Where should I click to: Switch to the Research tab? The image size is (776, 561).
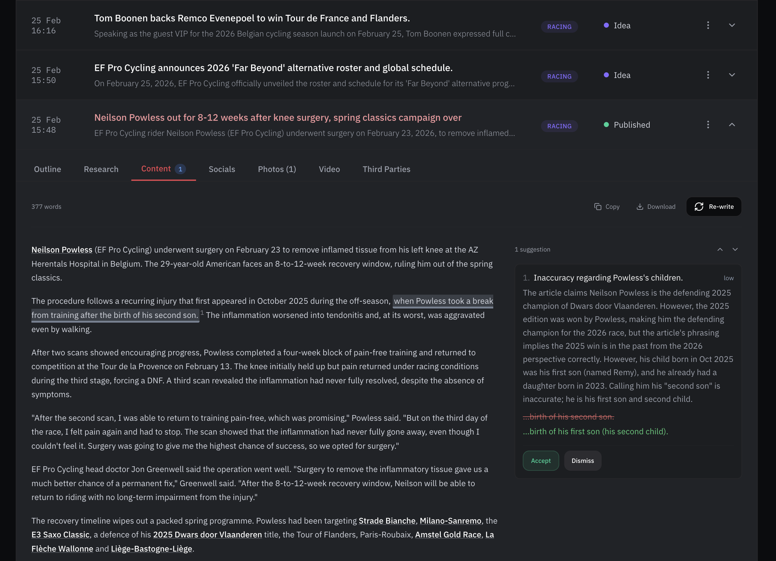pos(101,169)
